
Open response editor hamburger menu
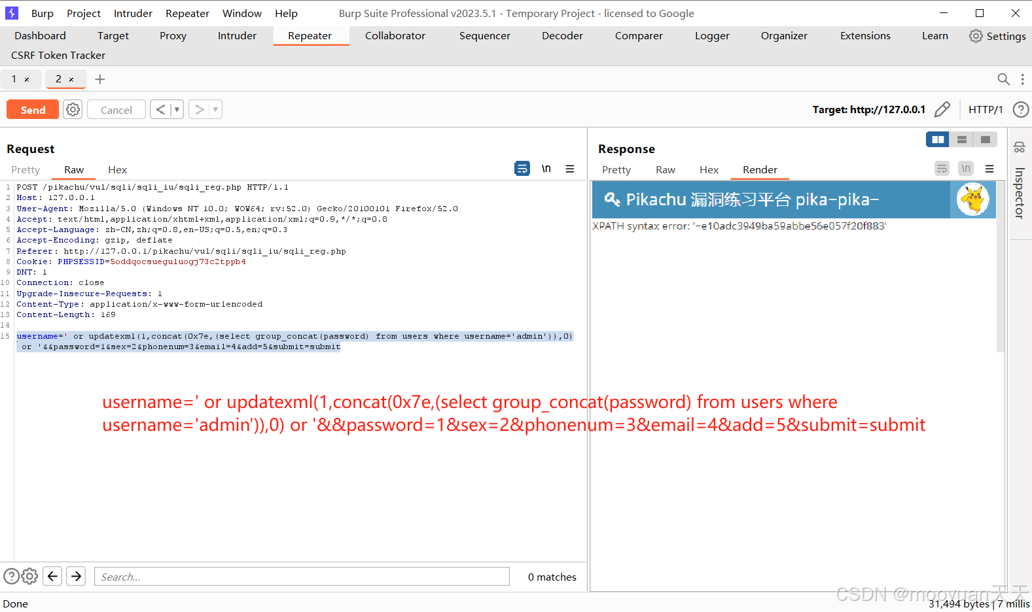989,169
